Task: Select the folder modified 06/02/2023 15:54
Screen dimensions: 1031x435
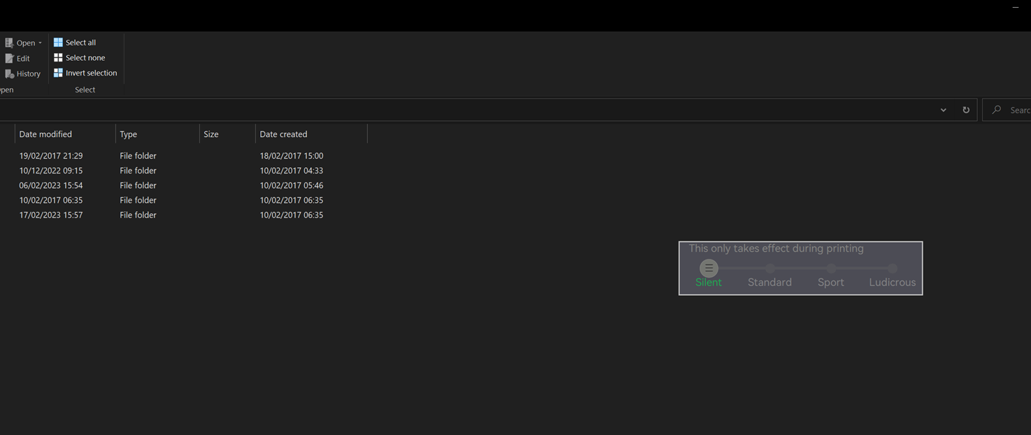Action: tap(51, 185)
